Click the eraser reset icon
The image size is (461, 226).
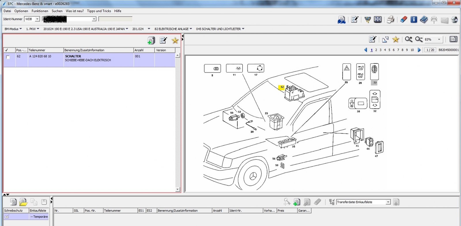pos(404,19)
